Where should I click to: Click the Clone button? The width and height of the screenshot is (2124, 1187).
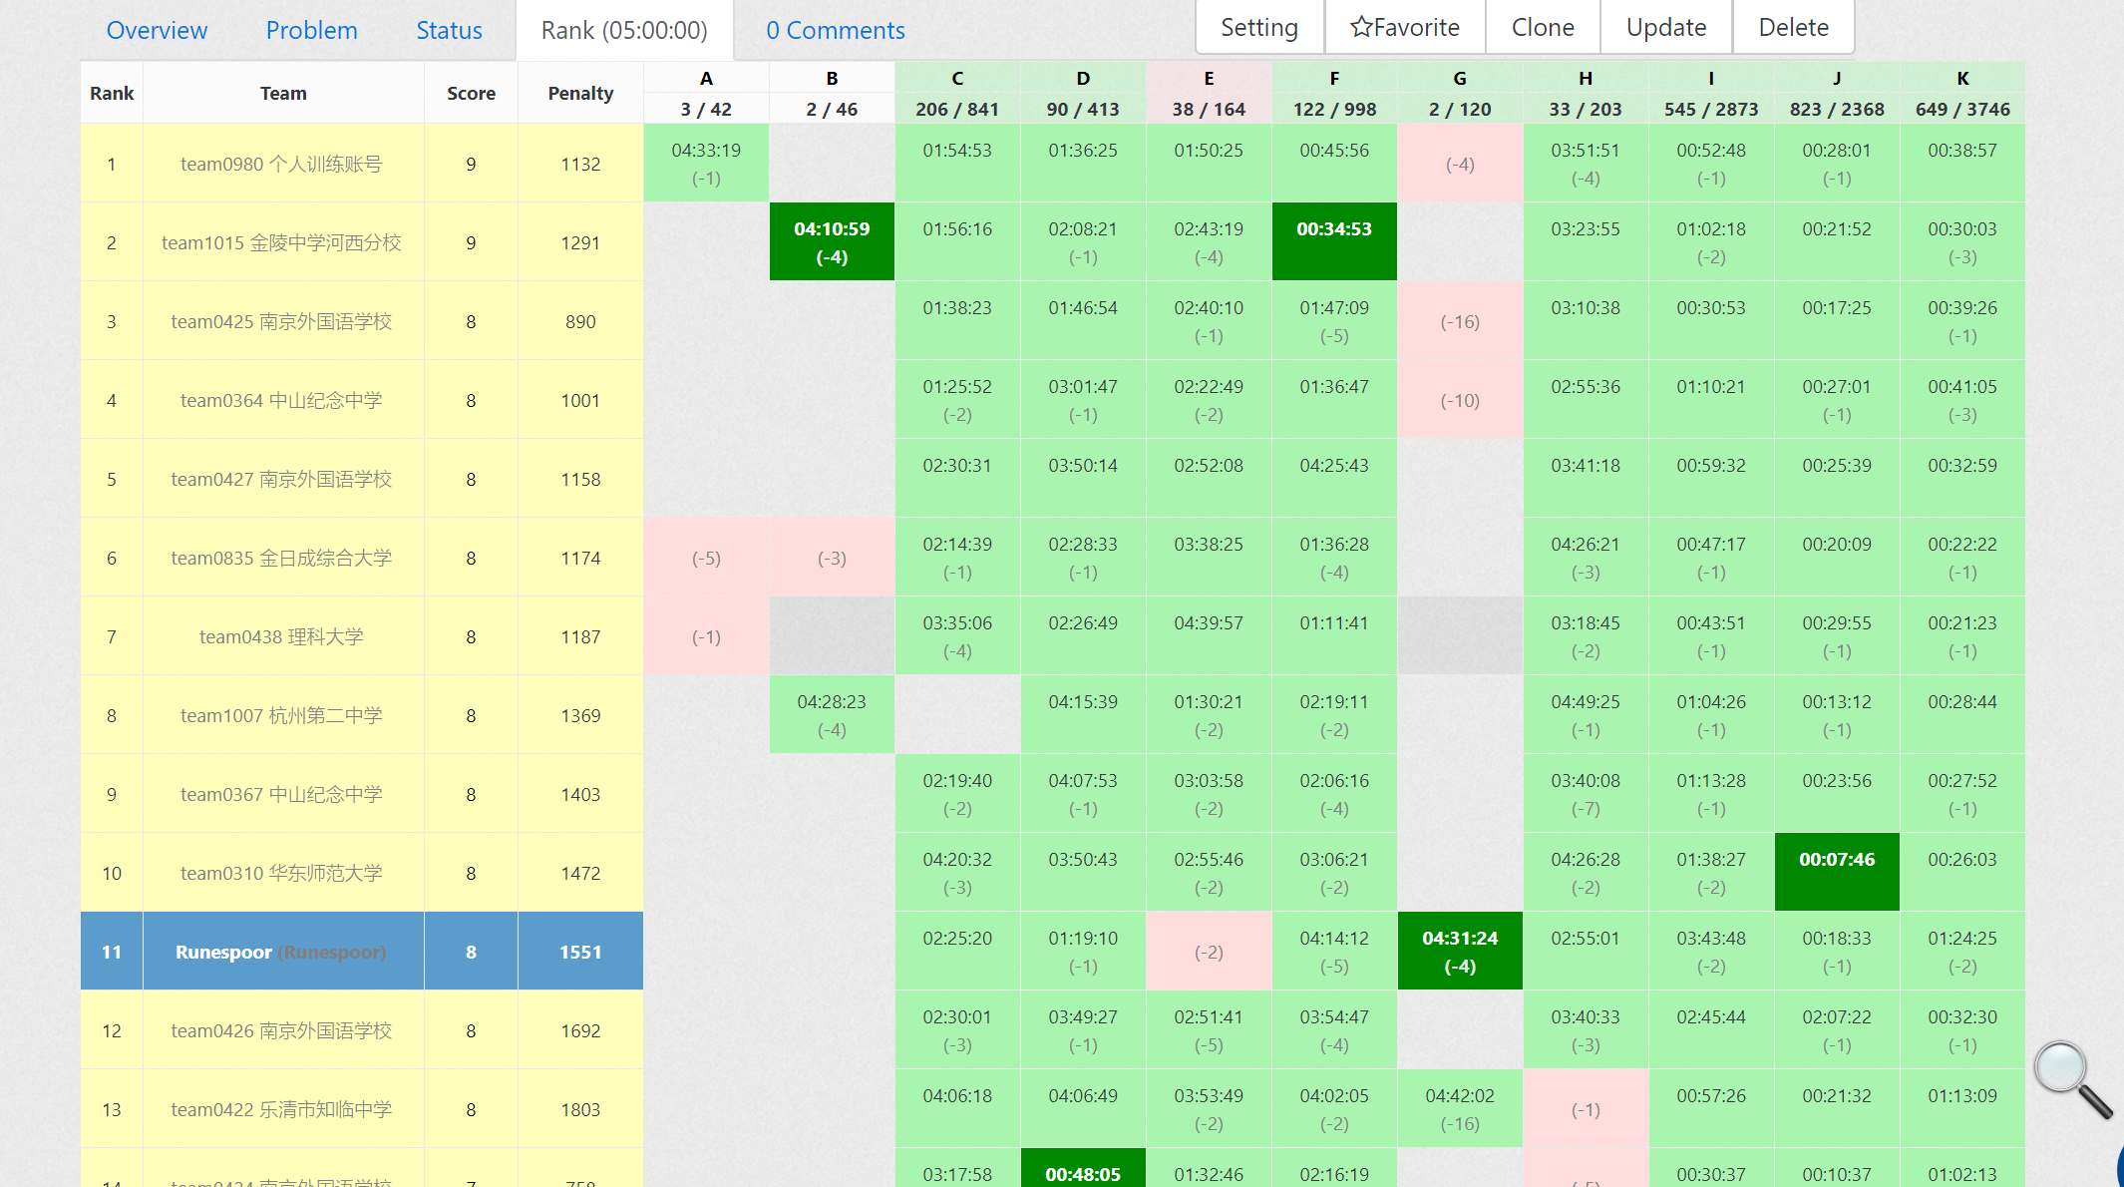click(1542, 28)
